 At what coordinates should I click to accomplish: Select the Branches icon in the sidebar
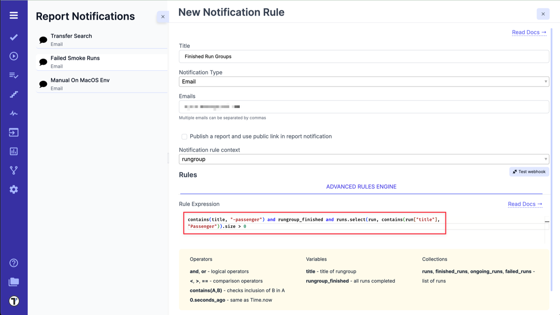[14, 170]
